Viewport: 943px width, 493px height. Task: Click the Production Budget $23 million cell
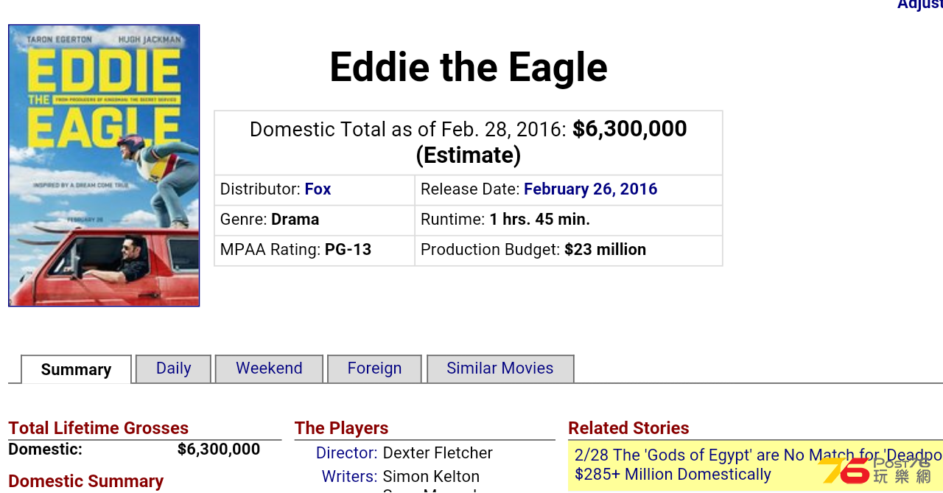[569, 251]
